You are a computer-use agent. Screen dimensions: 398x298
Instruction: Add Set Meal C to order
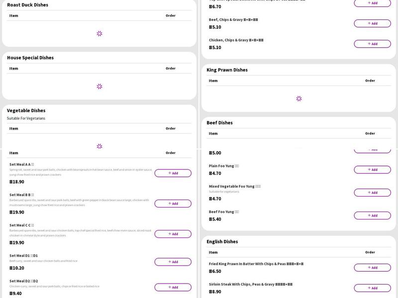(173, 234)
